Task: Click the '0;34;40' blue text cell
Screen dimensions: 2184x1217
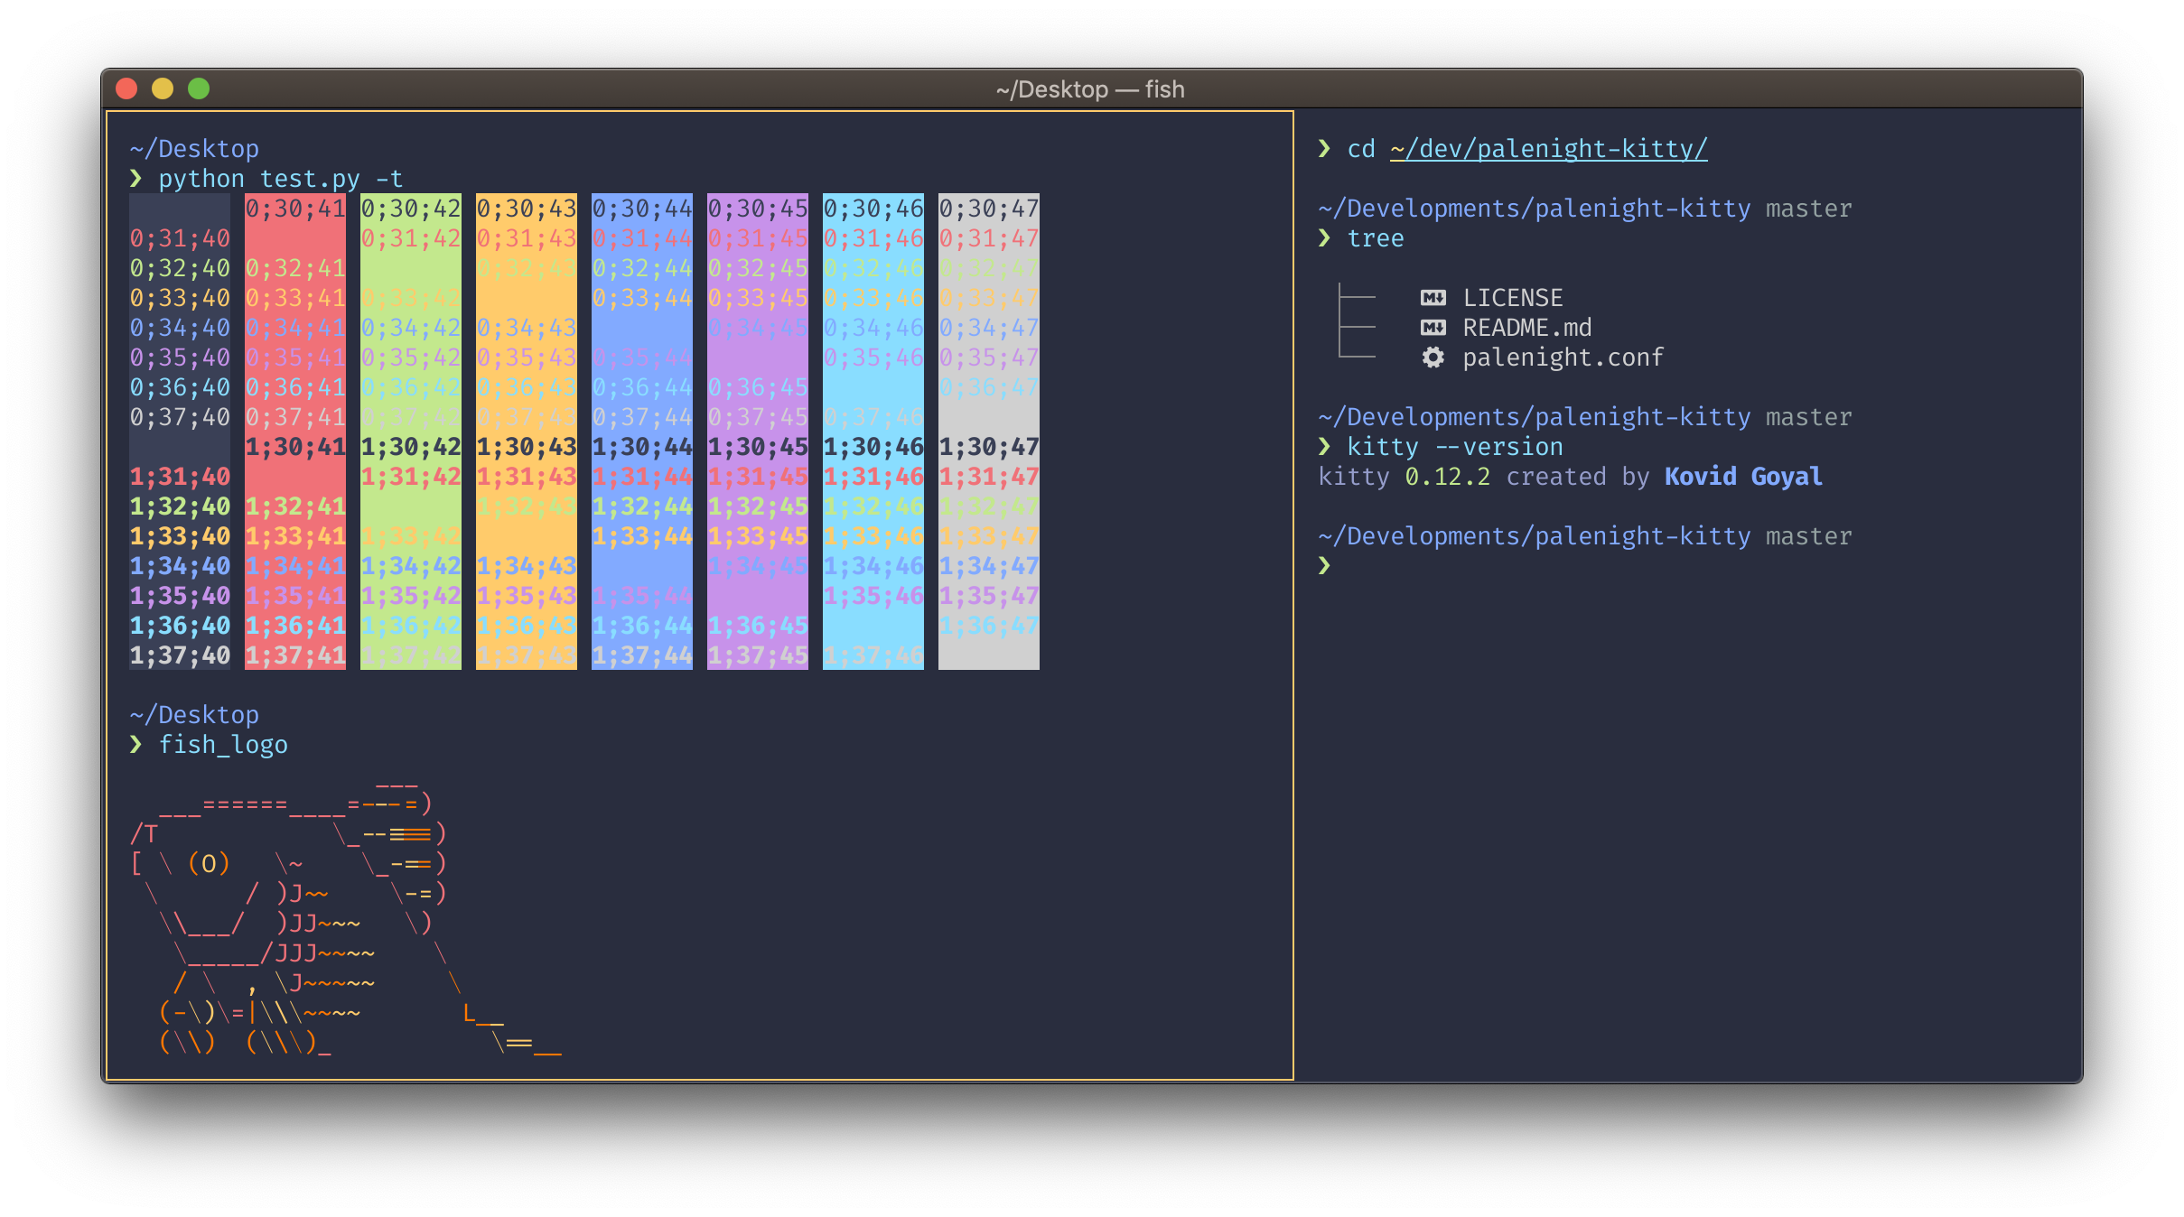Action: (180, 328)
